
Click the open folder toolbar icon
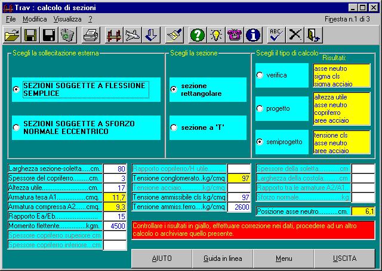(x=12, y=35)
